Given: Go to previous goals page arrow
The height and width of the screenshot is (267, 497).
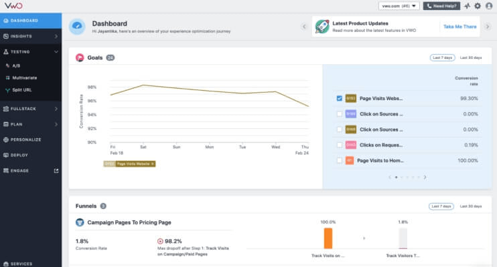Looking at the screenshot, I should point(390,178).
